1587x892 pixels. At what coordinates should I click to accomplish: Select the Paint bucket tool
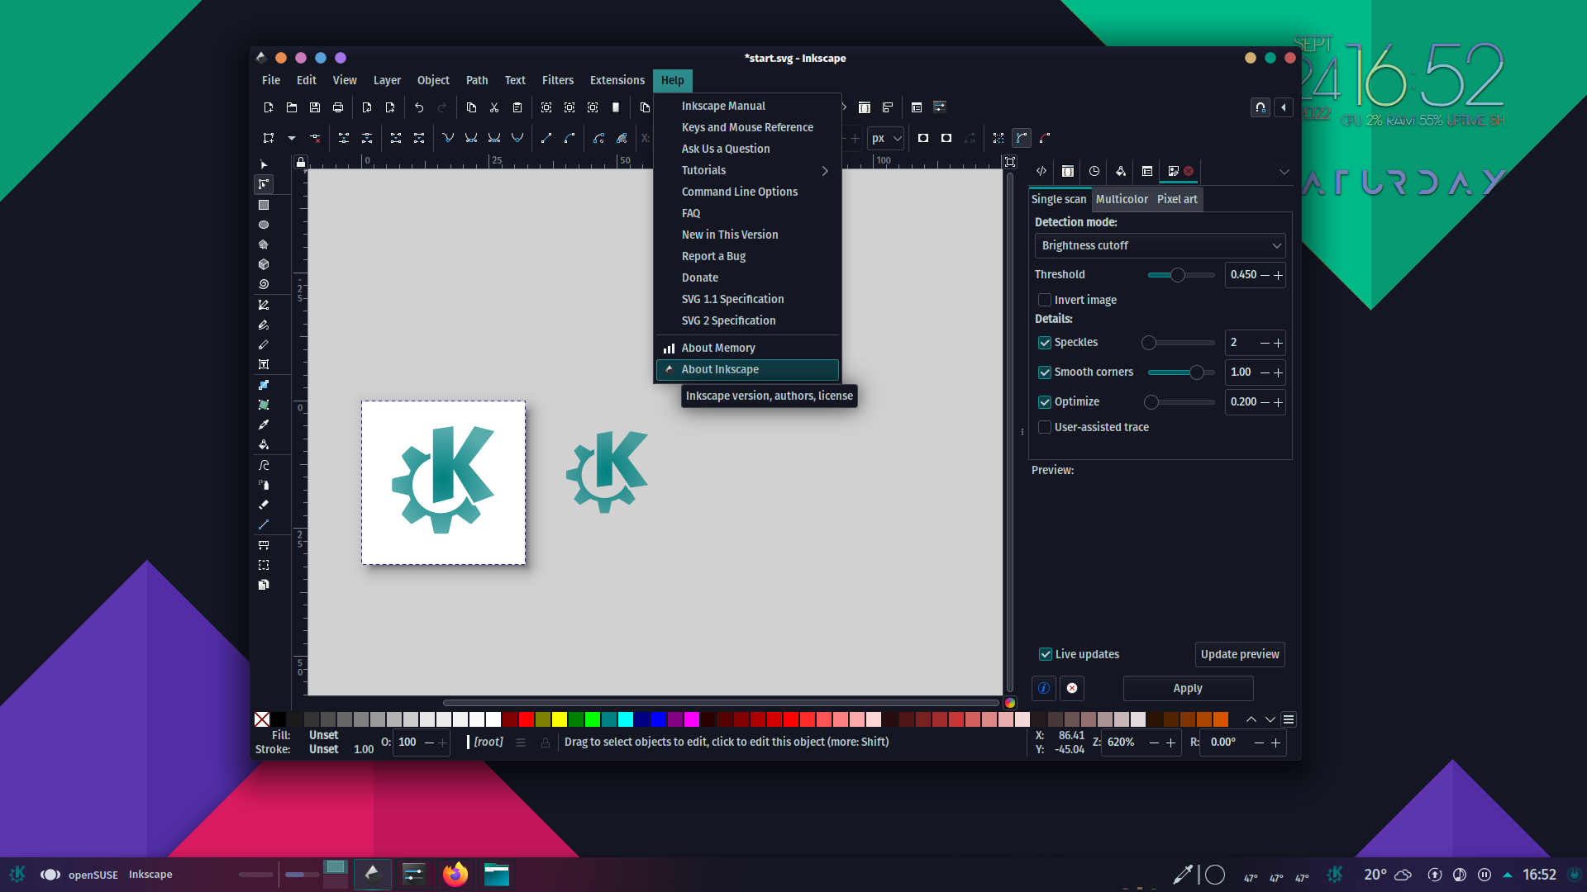[x=264, y=444]
